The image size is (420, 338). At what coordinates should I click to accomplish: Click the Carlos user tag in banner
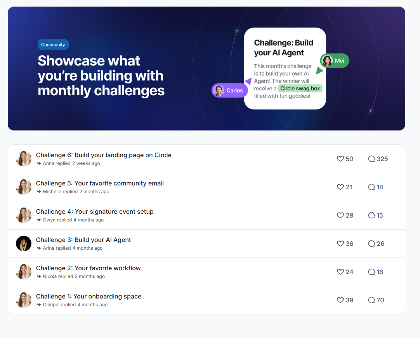pos(229,90)
